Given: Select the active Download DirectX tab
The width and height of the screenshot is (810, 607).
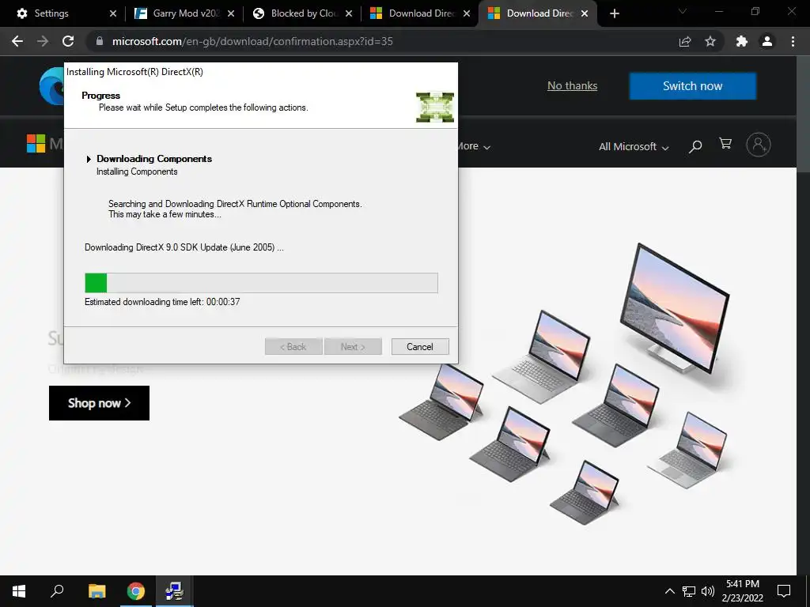Looking at the screenshot, I should click(x=539, y=13).
